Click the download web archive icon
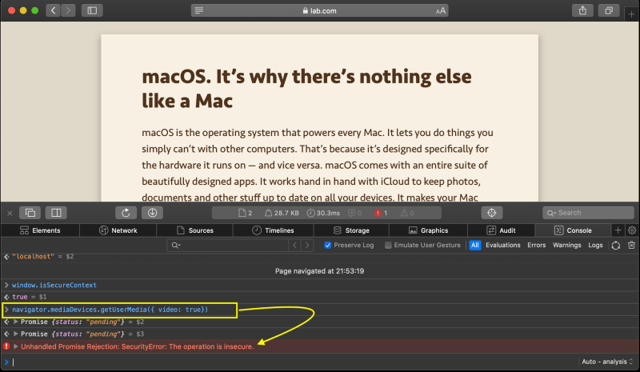 tap(152, 213)
